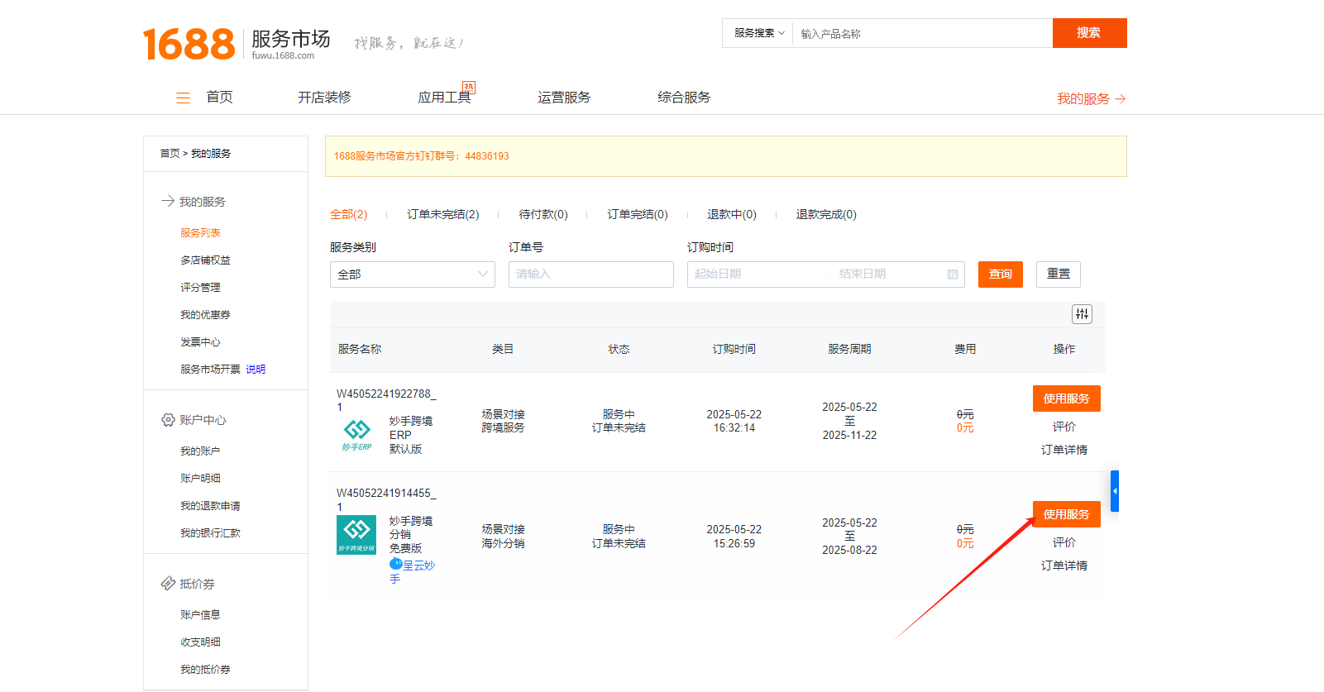
Task: Open 我的抵价券 in the sidebar
Action: 205,670
